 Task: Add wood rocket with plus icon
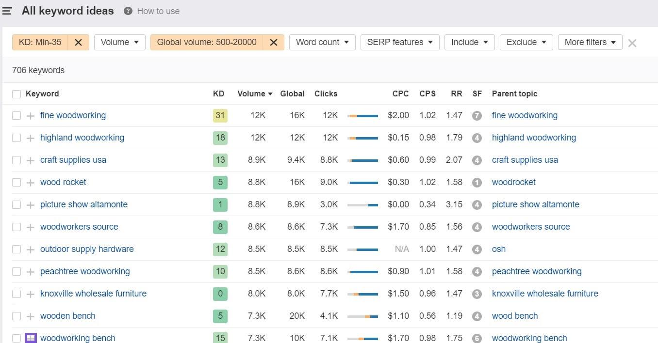pos(31,183)
